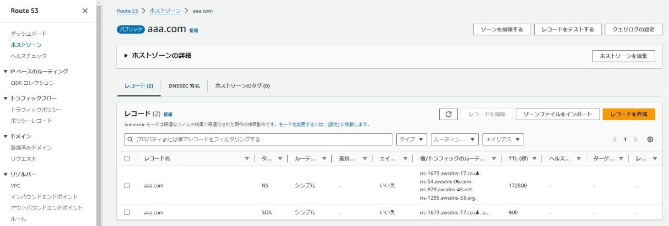Click the greyed レコードを削除 button
The width and height of the screenshot is (669, 226).
(x=487, y=114)
